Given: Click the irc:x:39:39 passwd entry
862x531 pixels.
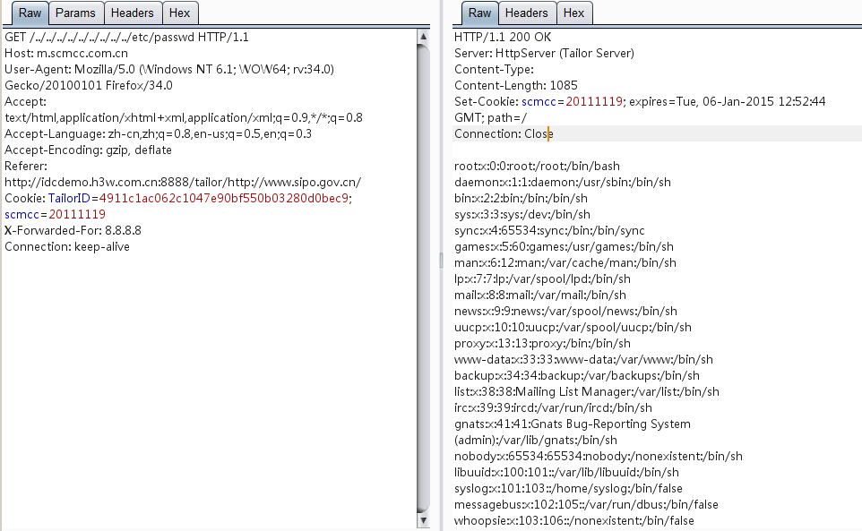Looking at the screenshot, I should (x=553, y=408).
